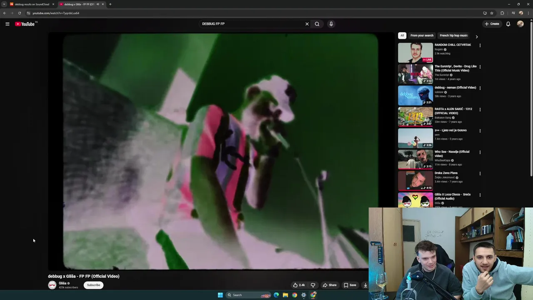The height and width of the screenshot is (300, 533).
Task: Subscribe to the Gliša channel
Action: click(93, 285)
